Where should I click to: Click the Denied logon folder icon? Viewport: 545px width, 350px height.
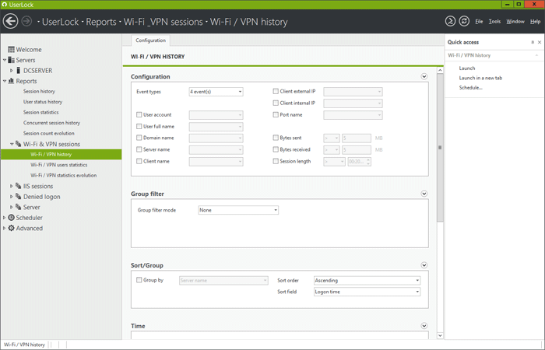(x=19, y=197)
